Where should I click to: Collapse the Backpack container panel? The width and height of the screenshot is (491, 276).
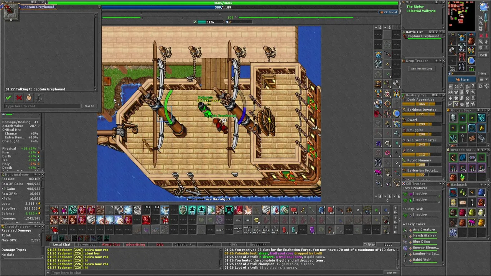click(486, 184)
